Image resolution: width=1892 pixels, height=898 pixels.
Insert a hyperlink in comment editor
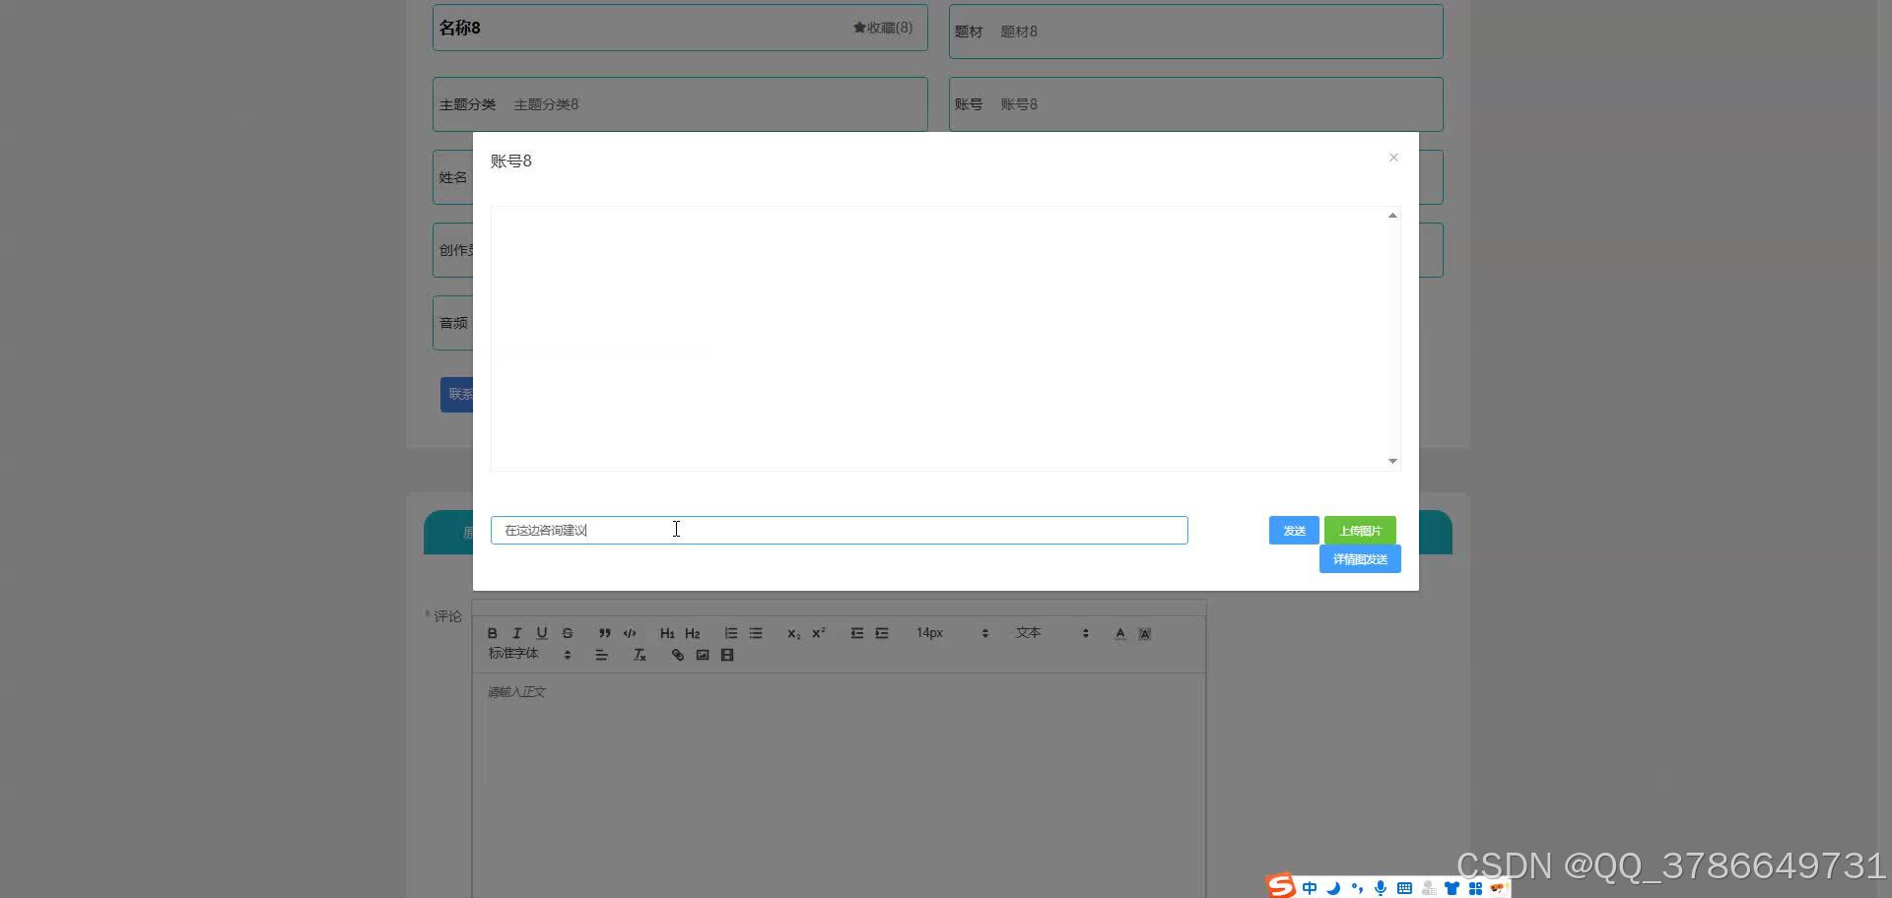click(678, 655)
